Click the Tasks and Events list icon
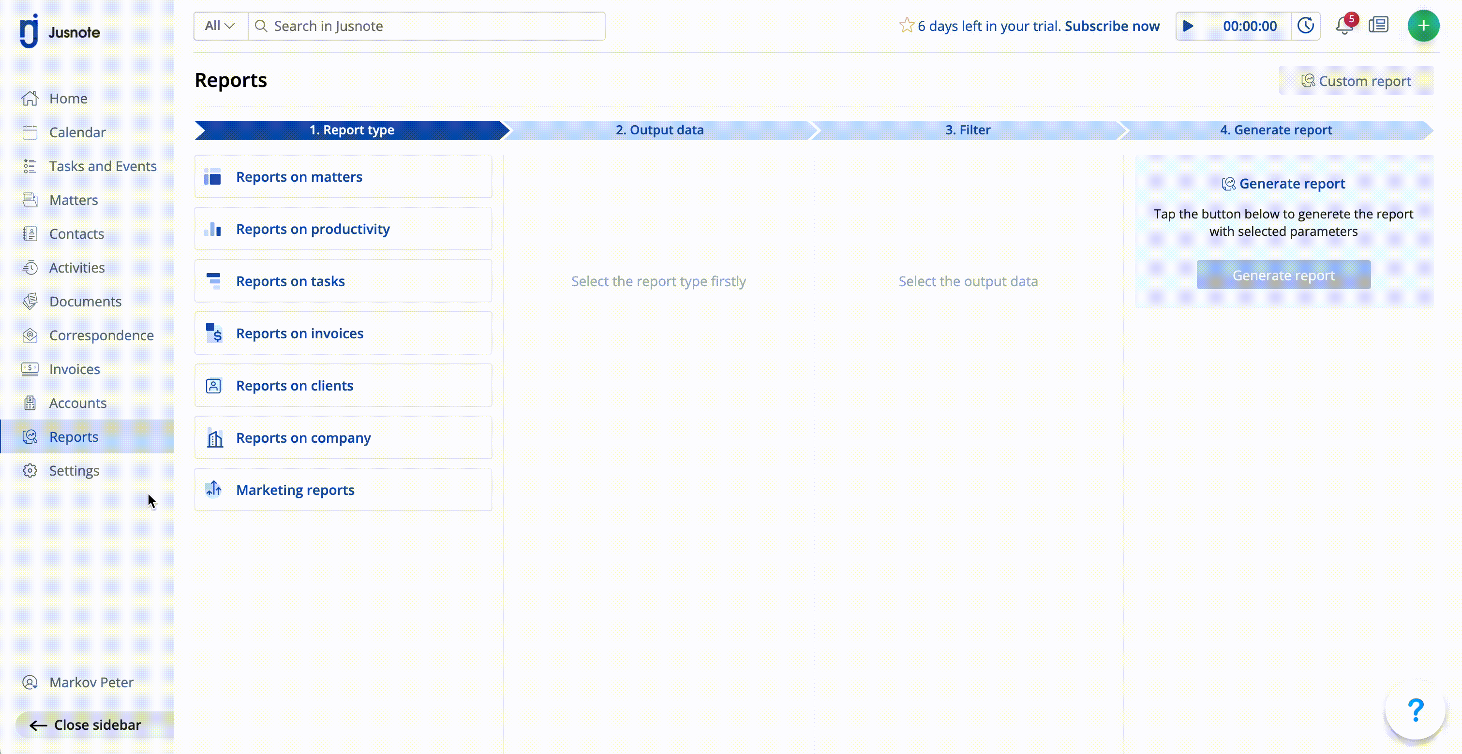The height and width of the screenshot is (754, 1462). click(30, 166)
